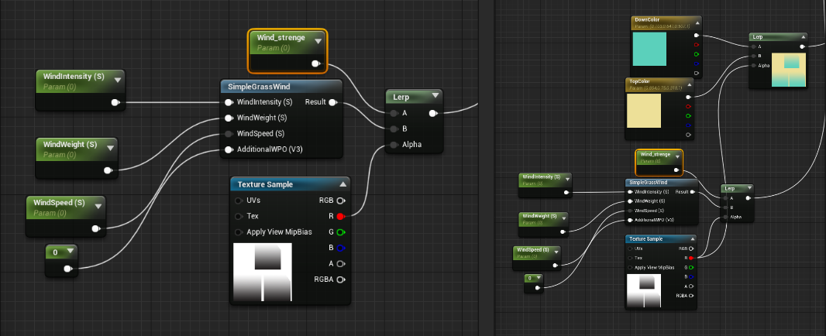
Task: Select the small orange-highlighted Wind_strenge node in the right graph
Action: (659, 163)
